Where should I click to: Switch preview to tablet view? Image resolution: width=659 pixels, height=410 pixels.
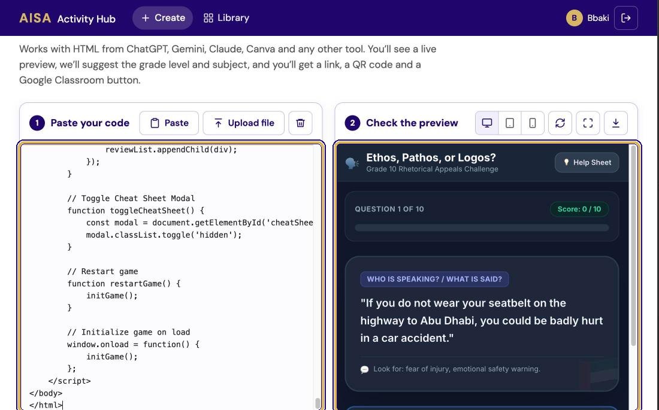coord(510,123)
